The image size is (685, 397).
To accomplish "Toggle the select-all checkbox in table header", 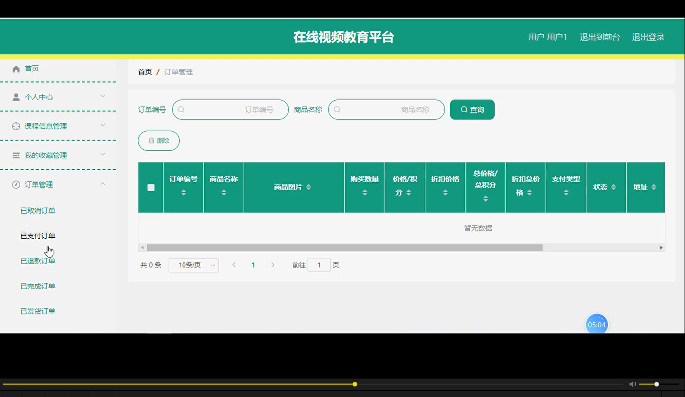I will pos(150,187).
